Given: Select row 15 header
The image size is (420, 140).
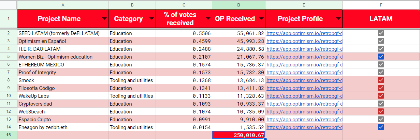Looking at the screenshot, I should [x=8, y=135].
